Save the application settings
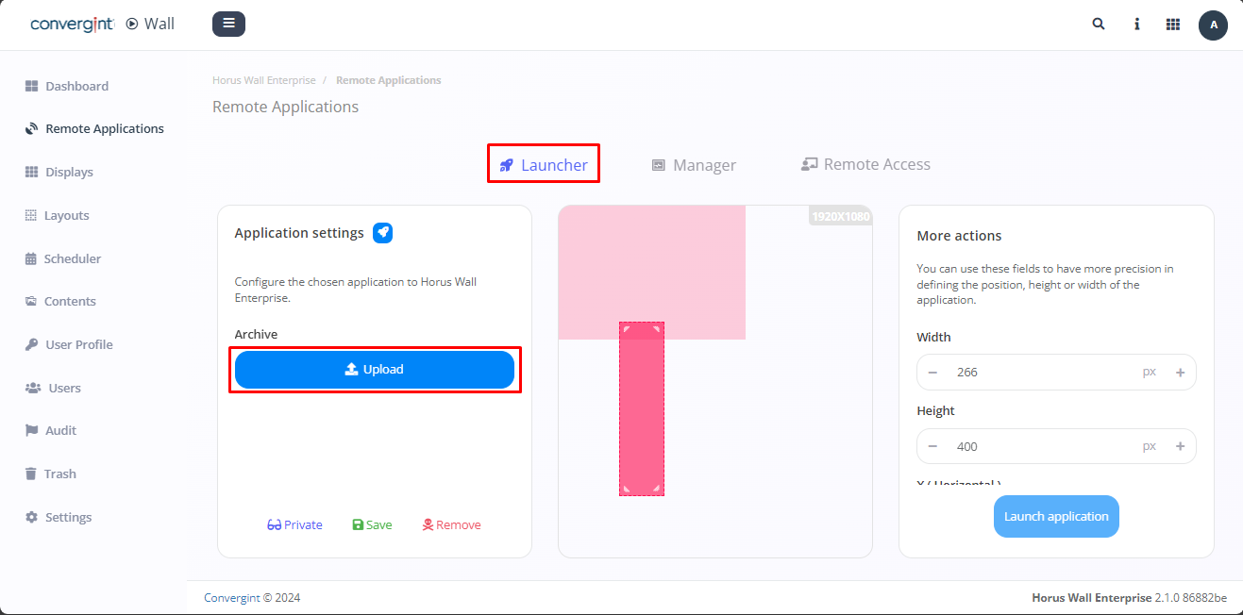Viewport: 1243px width, 615px height. (x=372, y=525)
